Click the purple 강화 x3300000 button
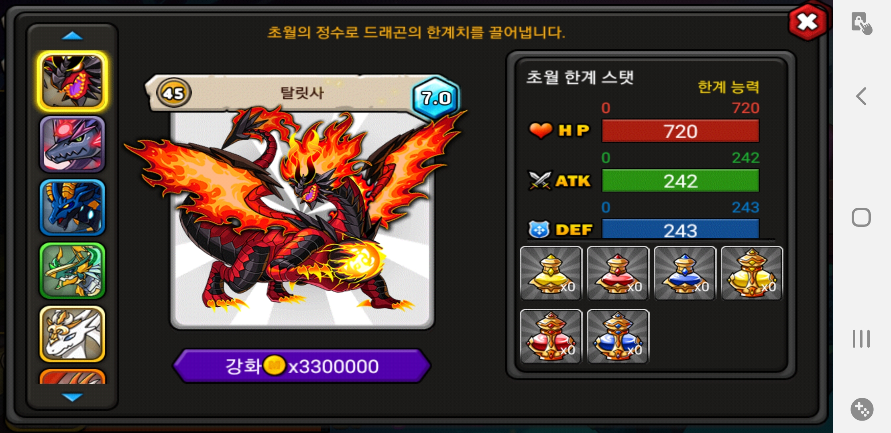The image size is (891, 433). [302, 366]
